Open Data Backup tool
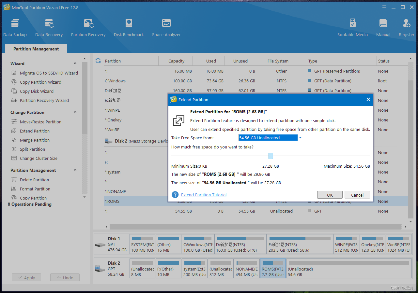Viewport: 418px width, 293px height. click(x=15, y=28)
